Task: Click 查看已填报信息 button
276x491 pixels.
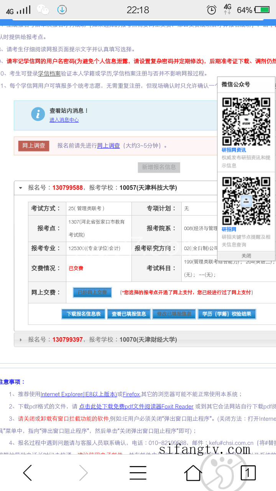Action: click(x=129, y=314)
